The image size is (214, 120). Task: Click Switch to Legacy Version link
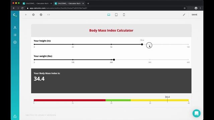41,115
